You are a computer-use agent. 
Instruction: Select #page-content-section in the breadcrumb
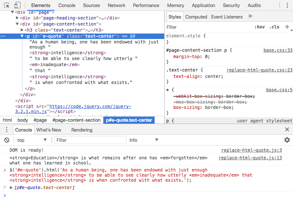(77, 120)
